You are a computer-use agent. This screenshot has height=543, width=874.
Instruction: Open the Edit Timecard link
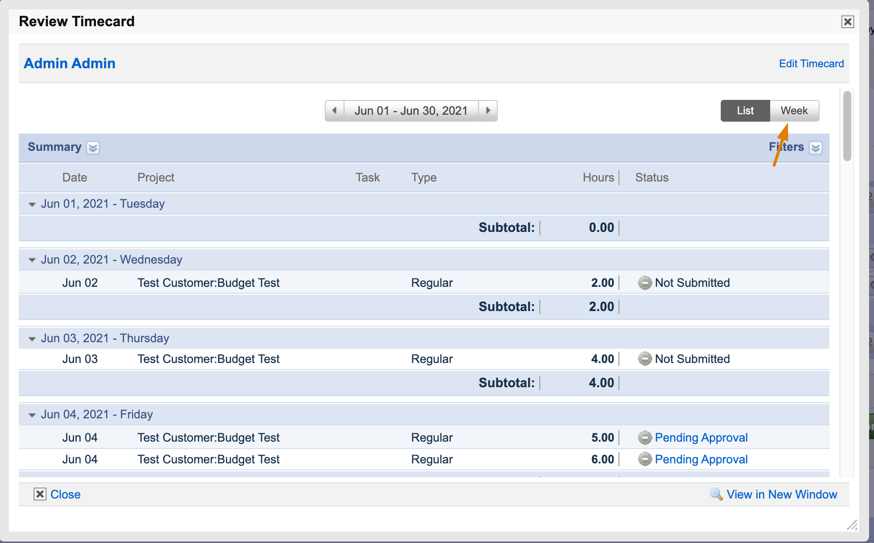[x=811, y=64]
